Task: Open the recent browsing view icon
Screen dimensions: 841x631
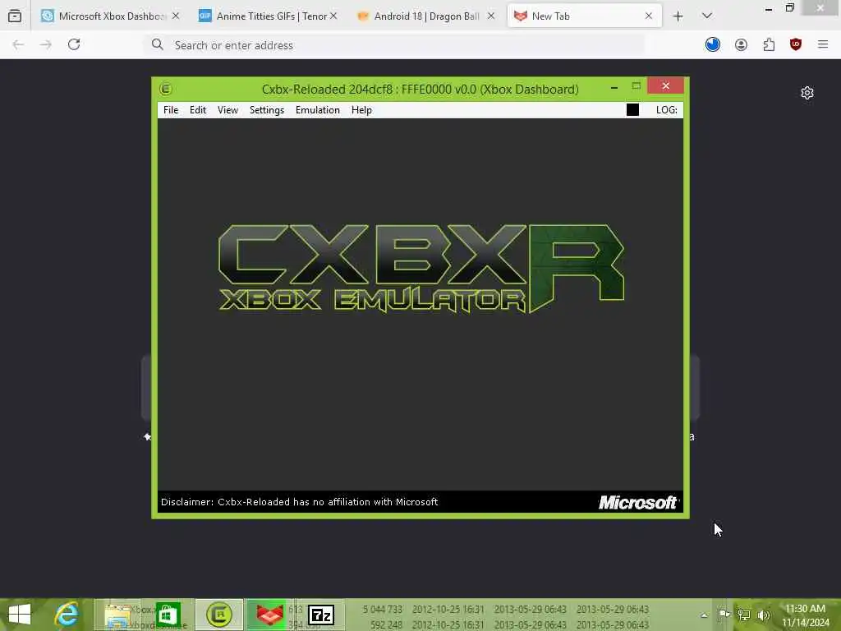Action: 15,16
